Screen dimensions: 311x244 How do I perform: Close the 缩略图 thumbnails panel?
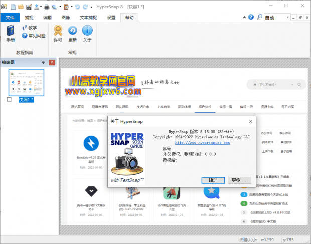[52, 63]
